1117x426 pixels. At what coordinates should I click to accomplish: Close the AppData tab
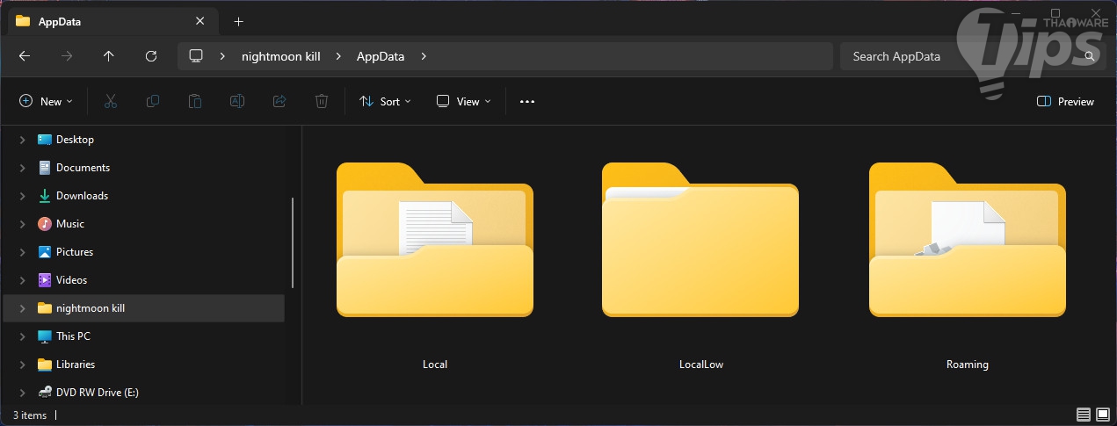click(201, 21)
